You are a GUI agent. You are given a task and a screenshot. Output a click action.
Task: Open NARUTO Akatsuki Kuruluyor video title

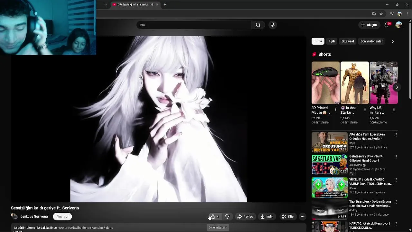(370, 226)
